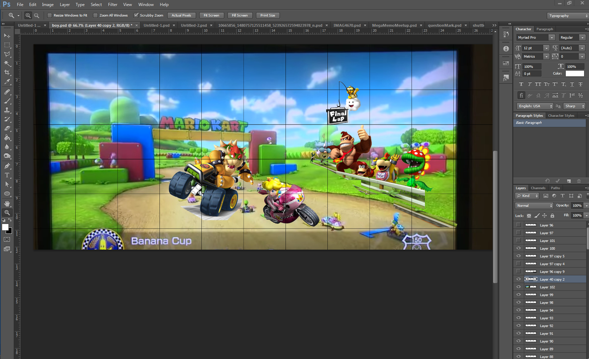The height and width of the screenshot is (359, 589).
Task: Open the Metrics kerning dropdown
Action: (546, 57)
